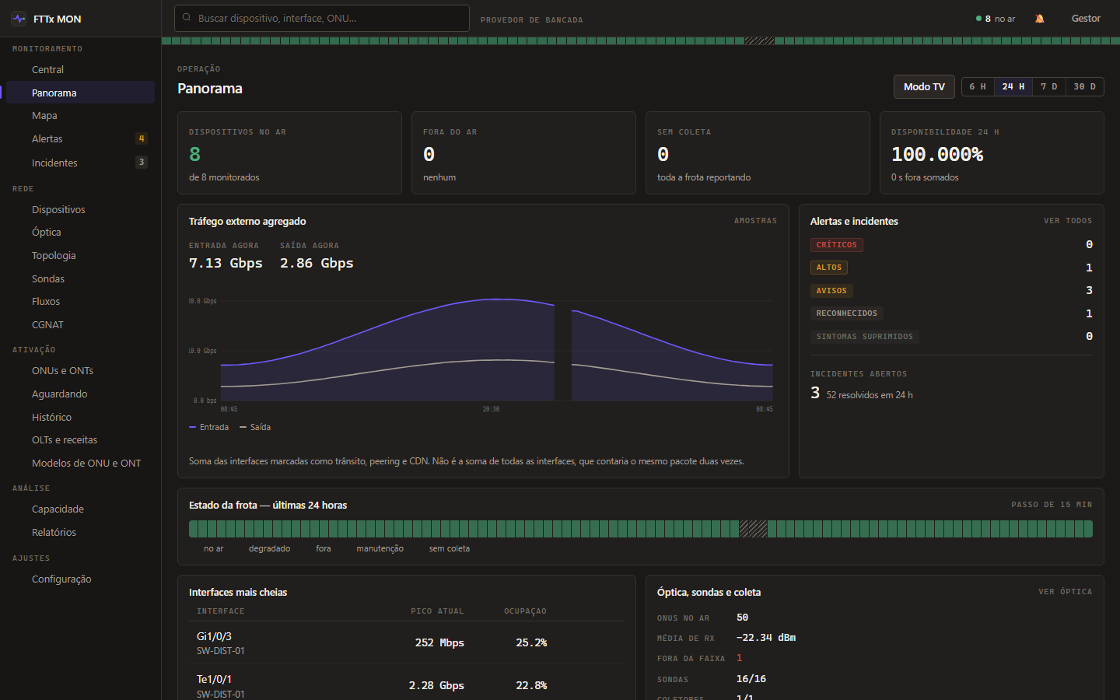Open ONUs e ONTs

(80, 370)
